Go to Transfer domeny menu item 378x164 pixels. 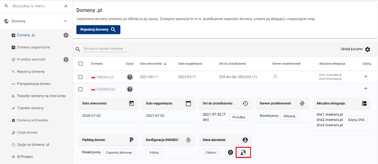coord(30,108)
